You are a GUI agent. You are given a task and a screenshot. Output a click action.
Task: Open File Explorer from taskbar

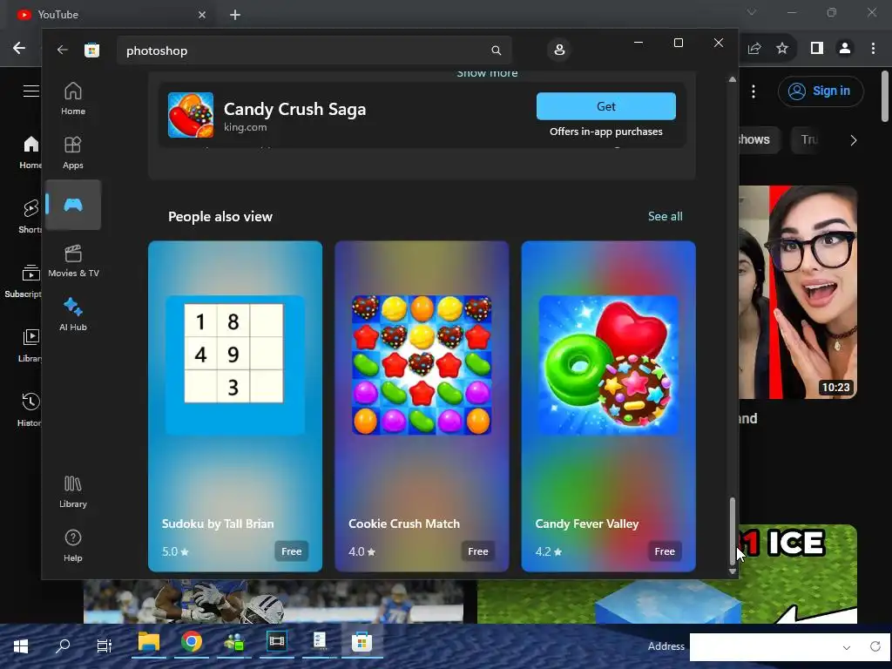point(148,642)
